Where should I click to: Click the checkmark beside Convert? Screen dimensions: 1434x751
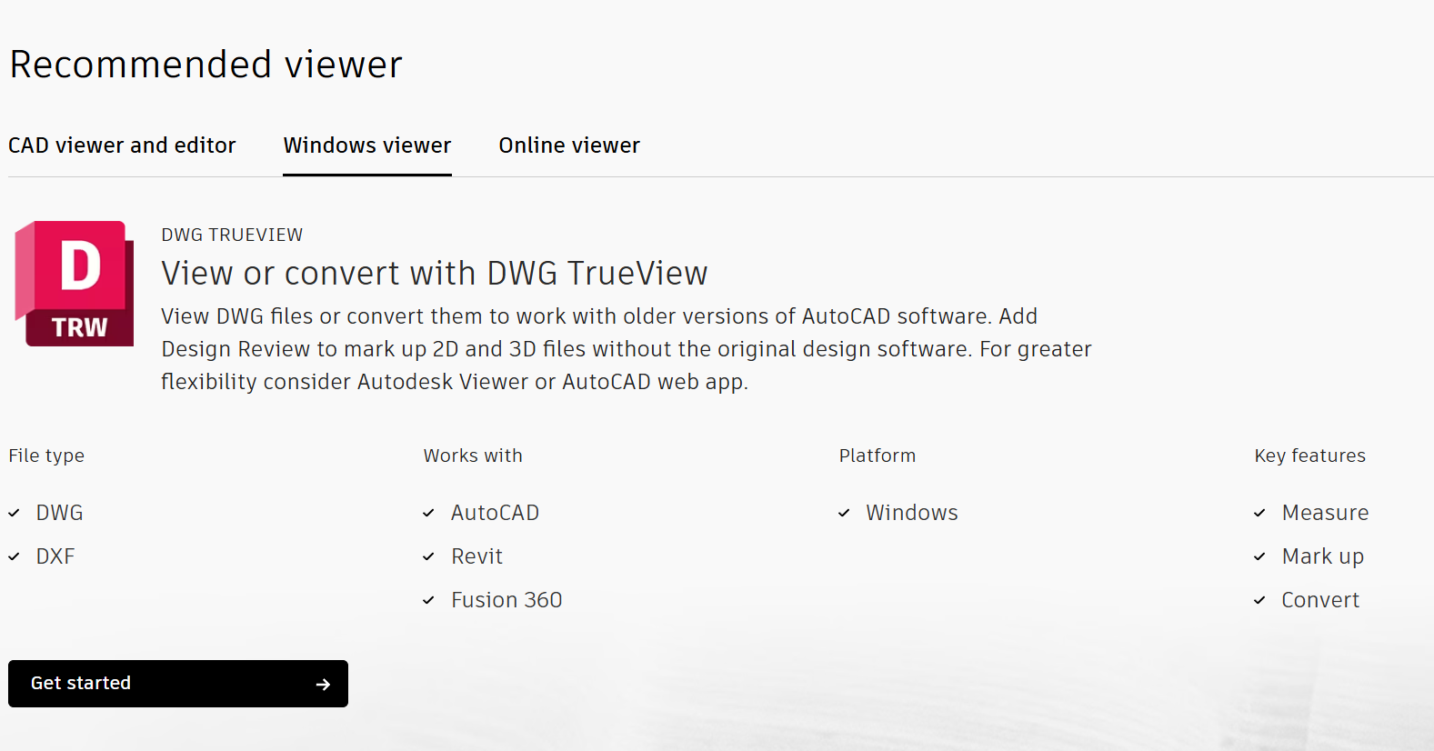(1259, 600)
